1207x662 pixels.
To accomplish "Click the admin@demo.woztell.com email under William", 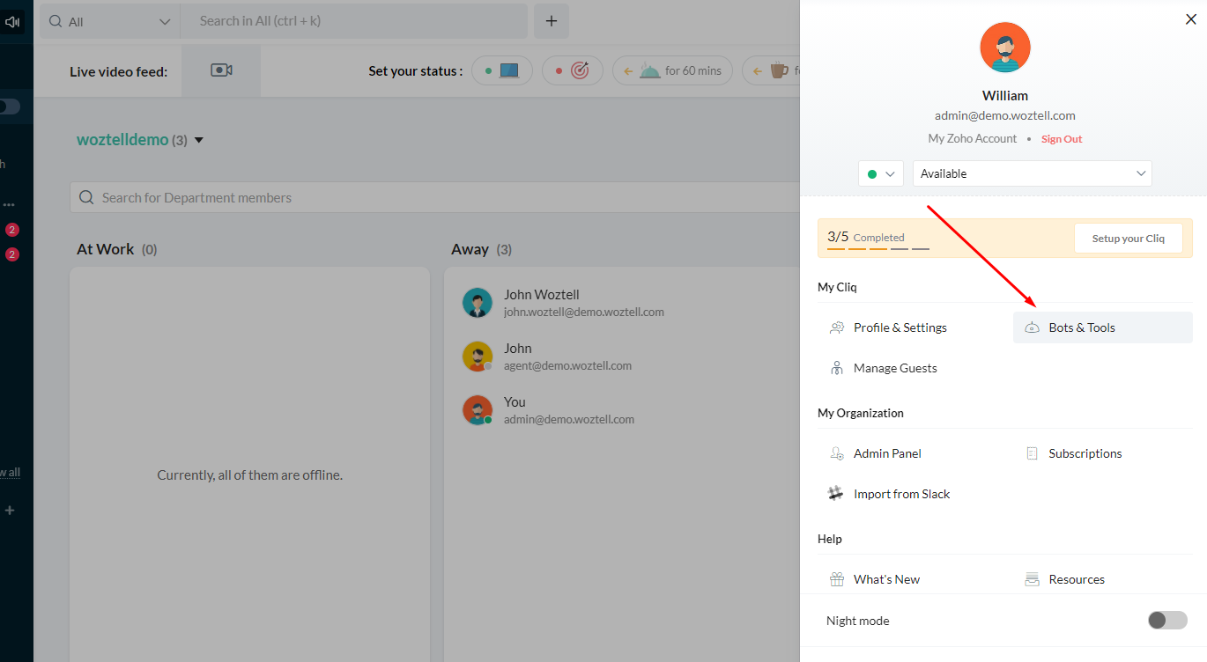I will (x=1005, y=115).
